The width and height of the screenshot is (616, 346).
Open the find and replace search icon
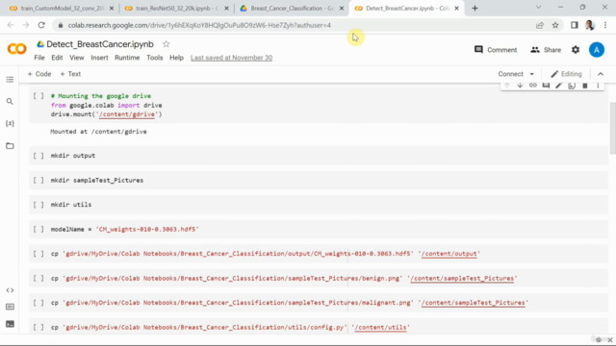(10, 102)
